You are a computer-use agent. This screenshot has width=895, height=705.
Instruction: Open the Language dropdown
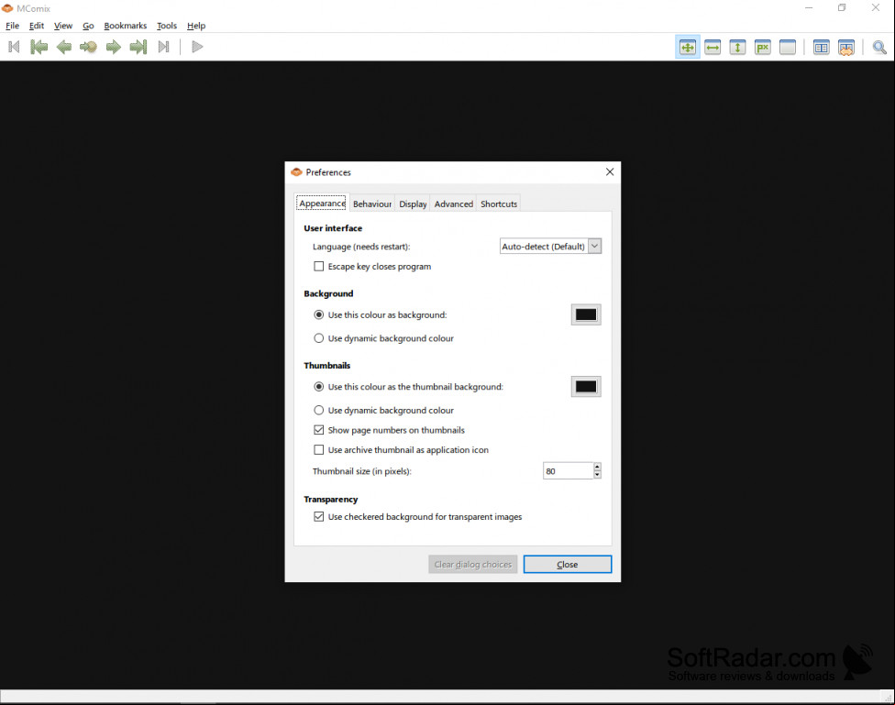[550, 246]
